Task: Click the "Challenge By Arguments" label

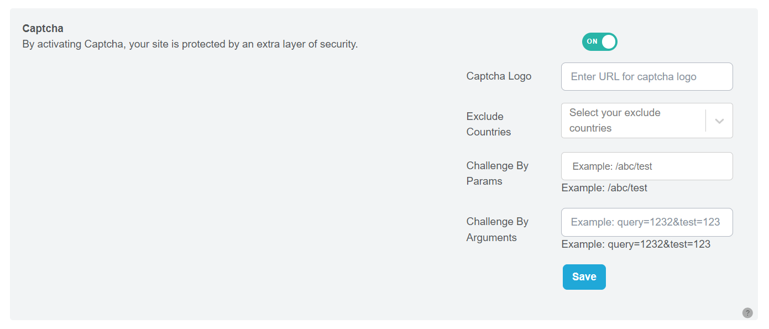Action: coord(497,229)
